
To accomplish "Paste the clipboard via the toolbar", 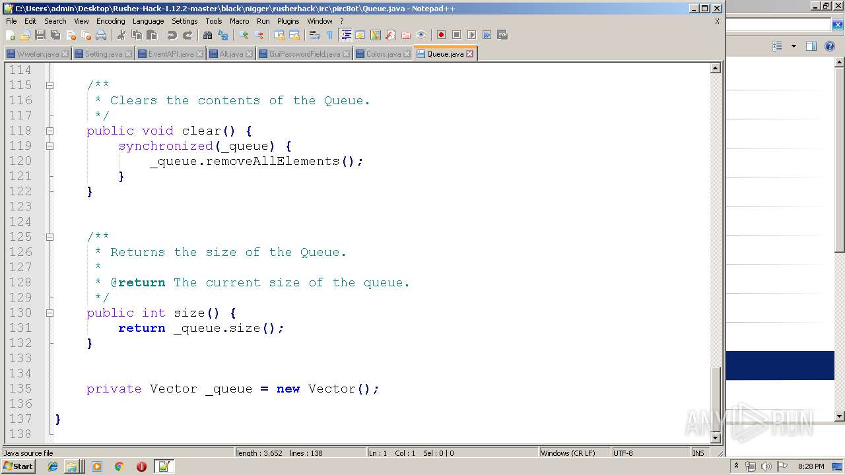I will coord(152,35).
